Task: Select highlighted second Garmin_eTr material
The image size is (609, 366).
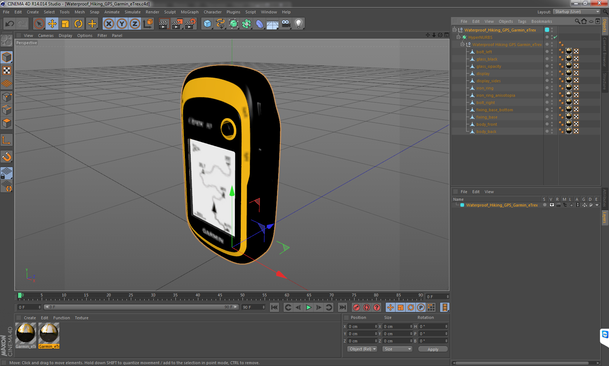Action: click(x=49, y=336)
